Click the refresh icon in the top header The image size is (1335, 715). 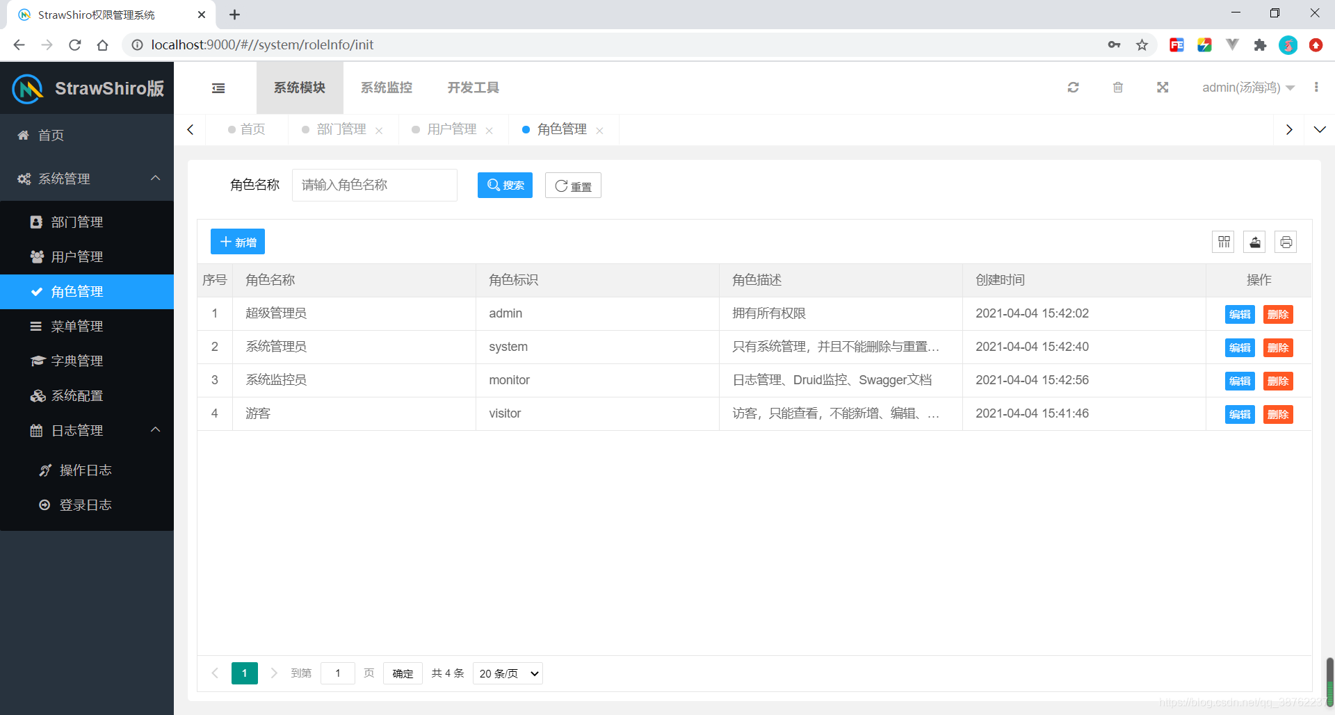pos(1073,88)
